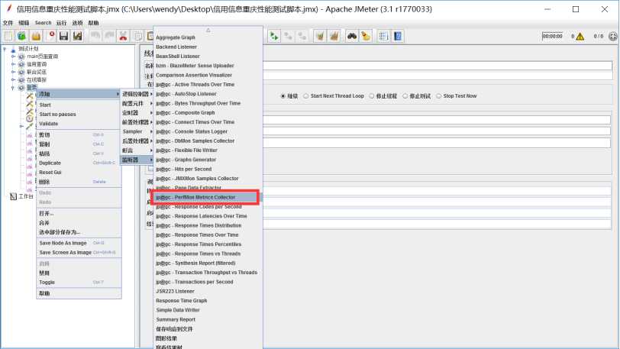620x349 pixels.
Task: Choose Summary Report listener
Action: pos(208,320)
